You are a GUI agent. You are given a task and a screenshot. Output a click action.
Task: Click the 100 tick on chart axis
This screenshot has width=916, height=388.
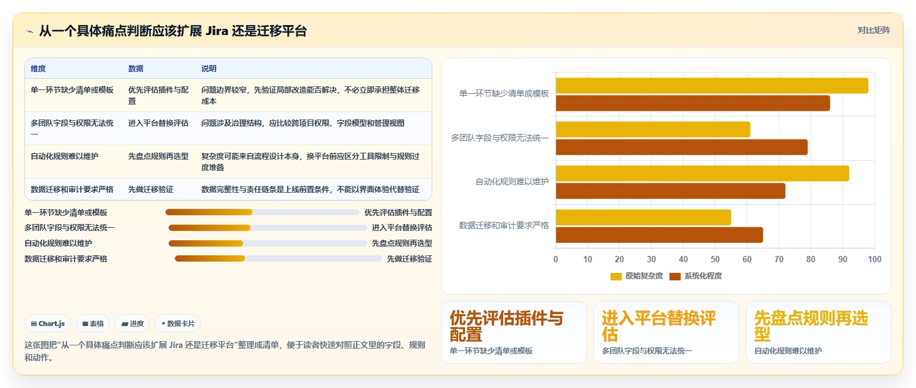coord(875,259)
